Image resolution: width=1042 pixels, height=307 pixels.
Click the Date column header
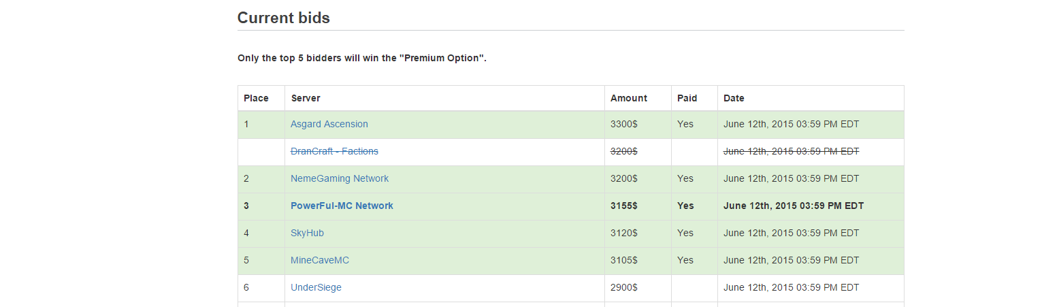(x=734, y=98)
